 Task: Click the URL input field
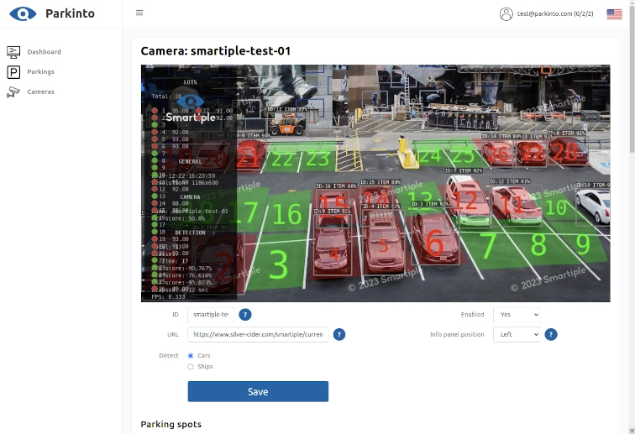(258, 334)
